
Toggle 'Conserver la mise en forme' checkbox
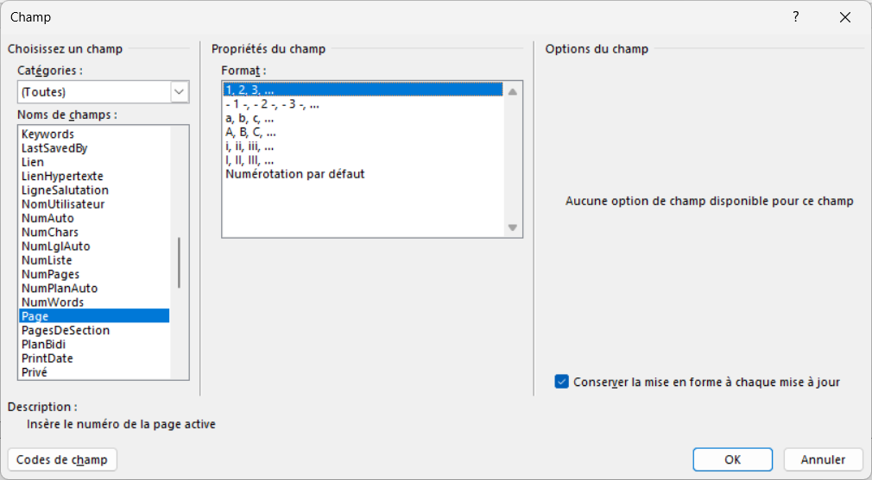click(562, 382)
